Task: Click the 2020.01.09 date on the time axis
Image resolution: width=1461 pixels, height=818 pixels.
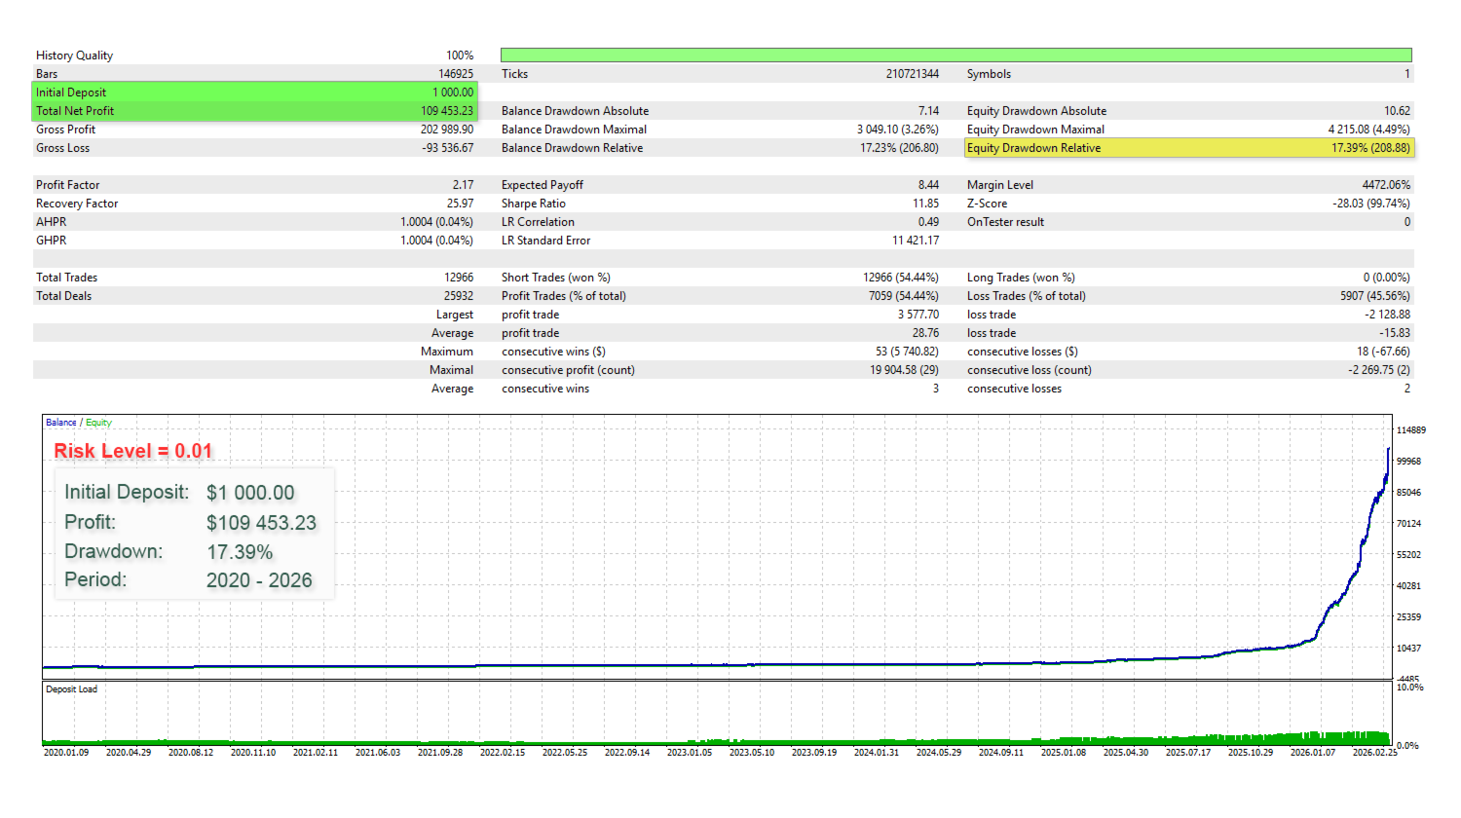Action: tap(65, 753)
